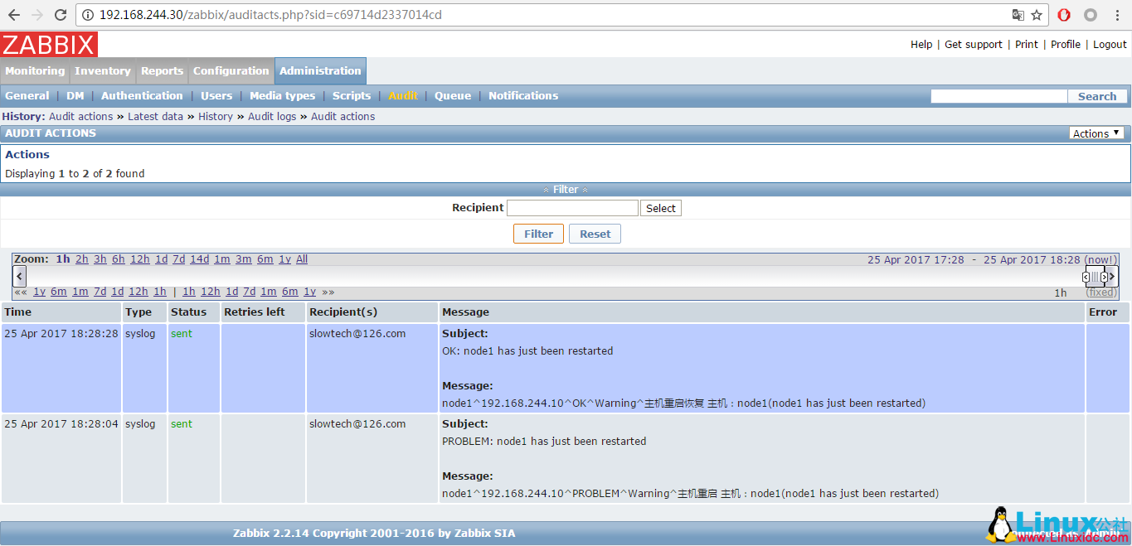Image resolution: width=1132 pixels, height=546 pixels.
Task: Click the left time-navigation arrow
Action: (x=19, y=275)
